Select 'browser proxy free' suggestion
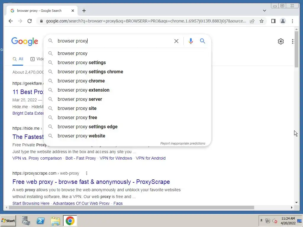Image resolution: width=303 pixels, height=227 pixels. (128, 118)
